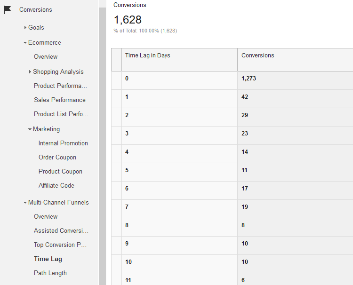Open Assisted Conversions report
353x285 pixels.
click(x=61, y=231)
